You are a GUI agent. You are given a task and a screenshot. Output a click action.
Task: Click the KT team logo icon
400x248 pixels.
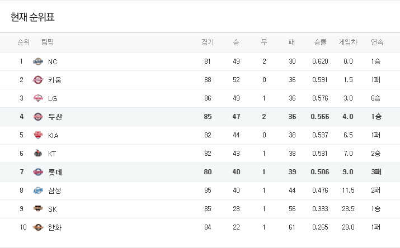click(x=38, y=154)
